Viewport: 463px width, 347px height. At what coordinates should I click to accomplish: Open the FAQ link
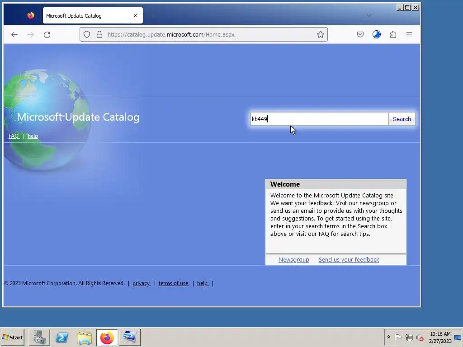click(14, 136)
